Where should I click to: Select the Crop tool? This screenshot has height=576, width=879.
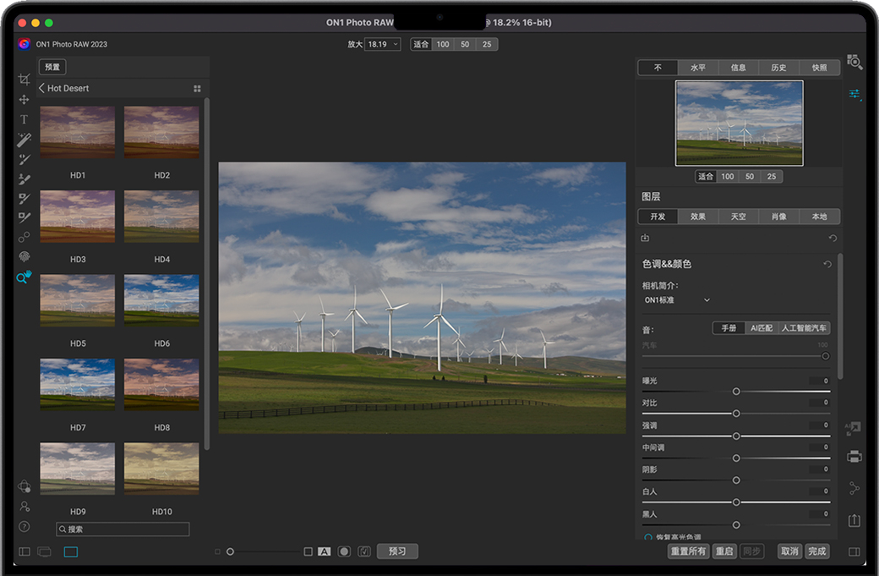[24, 80]
